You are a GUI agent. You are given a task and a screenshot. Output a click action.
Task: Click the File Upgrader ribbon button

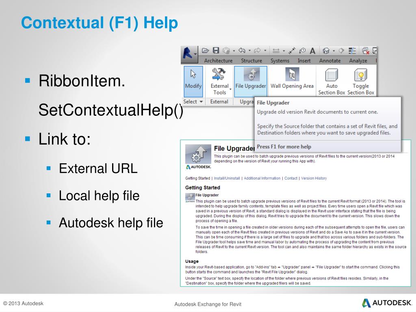coord(251,81)
